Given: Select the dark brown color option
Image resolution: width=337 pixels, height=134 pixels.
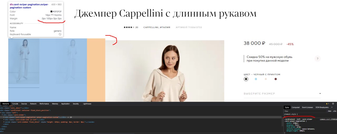Looking at the screenshot, I should tap(276, 79).
